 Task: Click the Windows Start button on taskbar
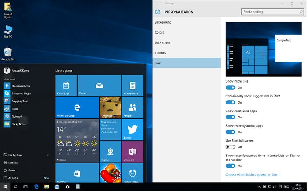point(5,187)
